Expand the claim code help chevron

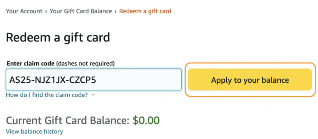point(93,95)
